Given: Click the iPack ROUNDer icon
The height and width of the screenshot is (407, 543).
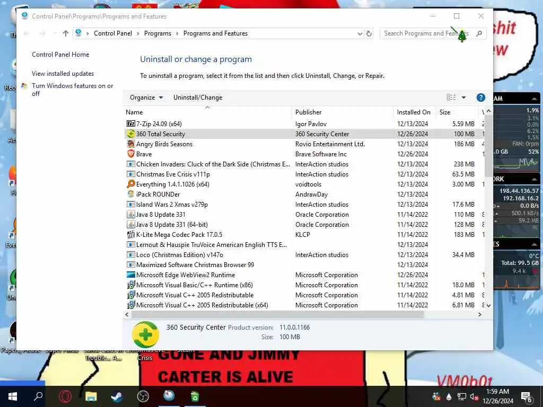Looking at the screenshot, I should point(130,194).
